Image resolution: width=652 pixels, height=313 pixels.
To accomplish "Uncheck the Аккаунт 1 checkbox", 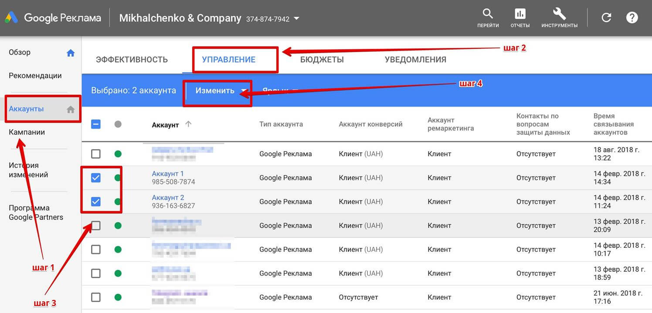I will click(x=96, y=178).
